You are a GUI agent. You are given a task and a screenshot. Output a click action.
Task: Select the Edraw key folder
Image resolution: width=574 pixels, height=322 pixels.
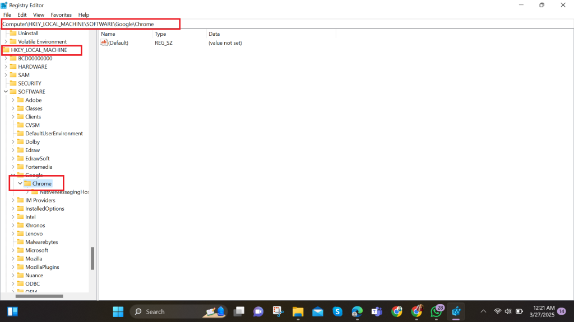(21, 150)
